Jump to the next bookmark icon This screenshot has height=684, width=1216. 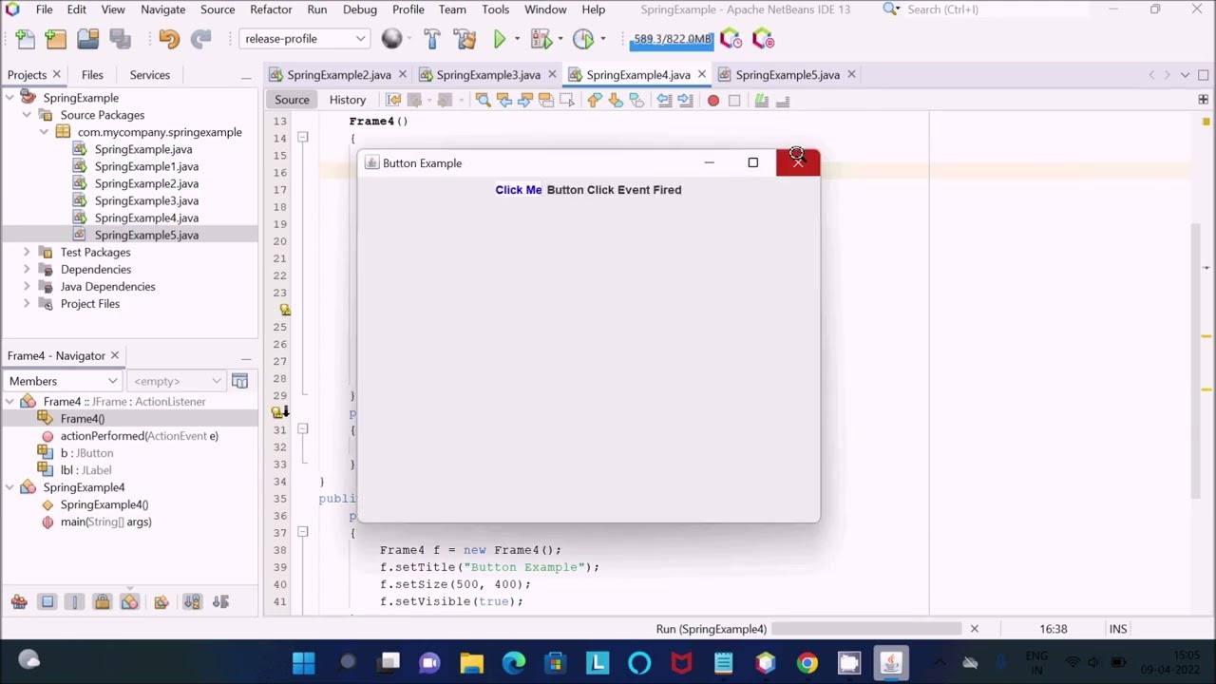point(616,100)
